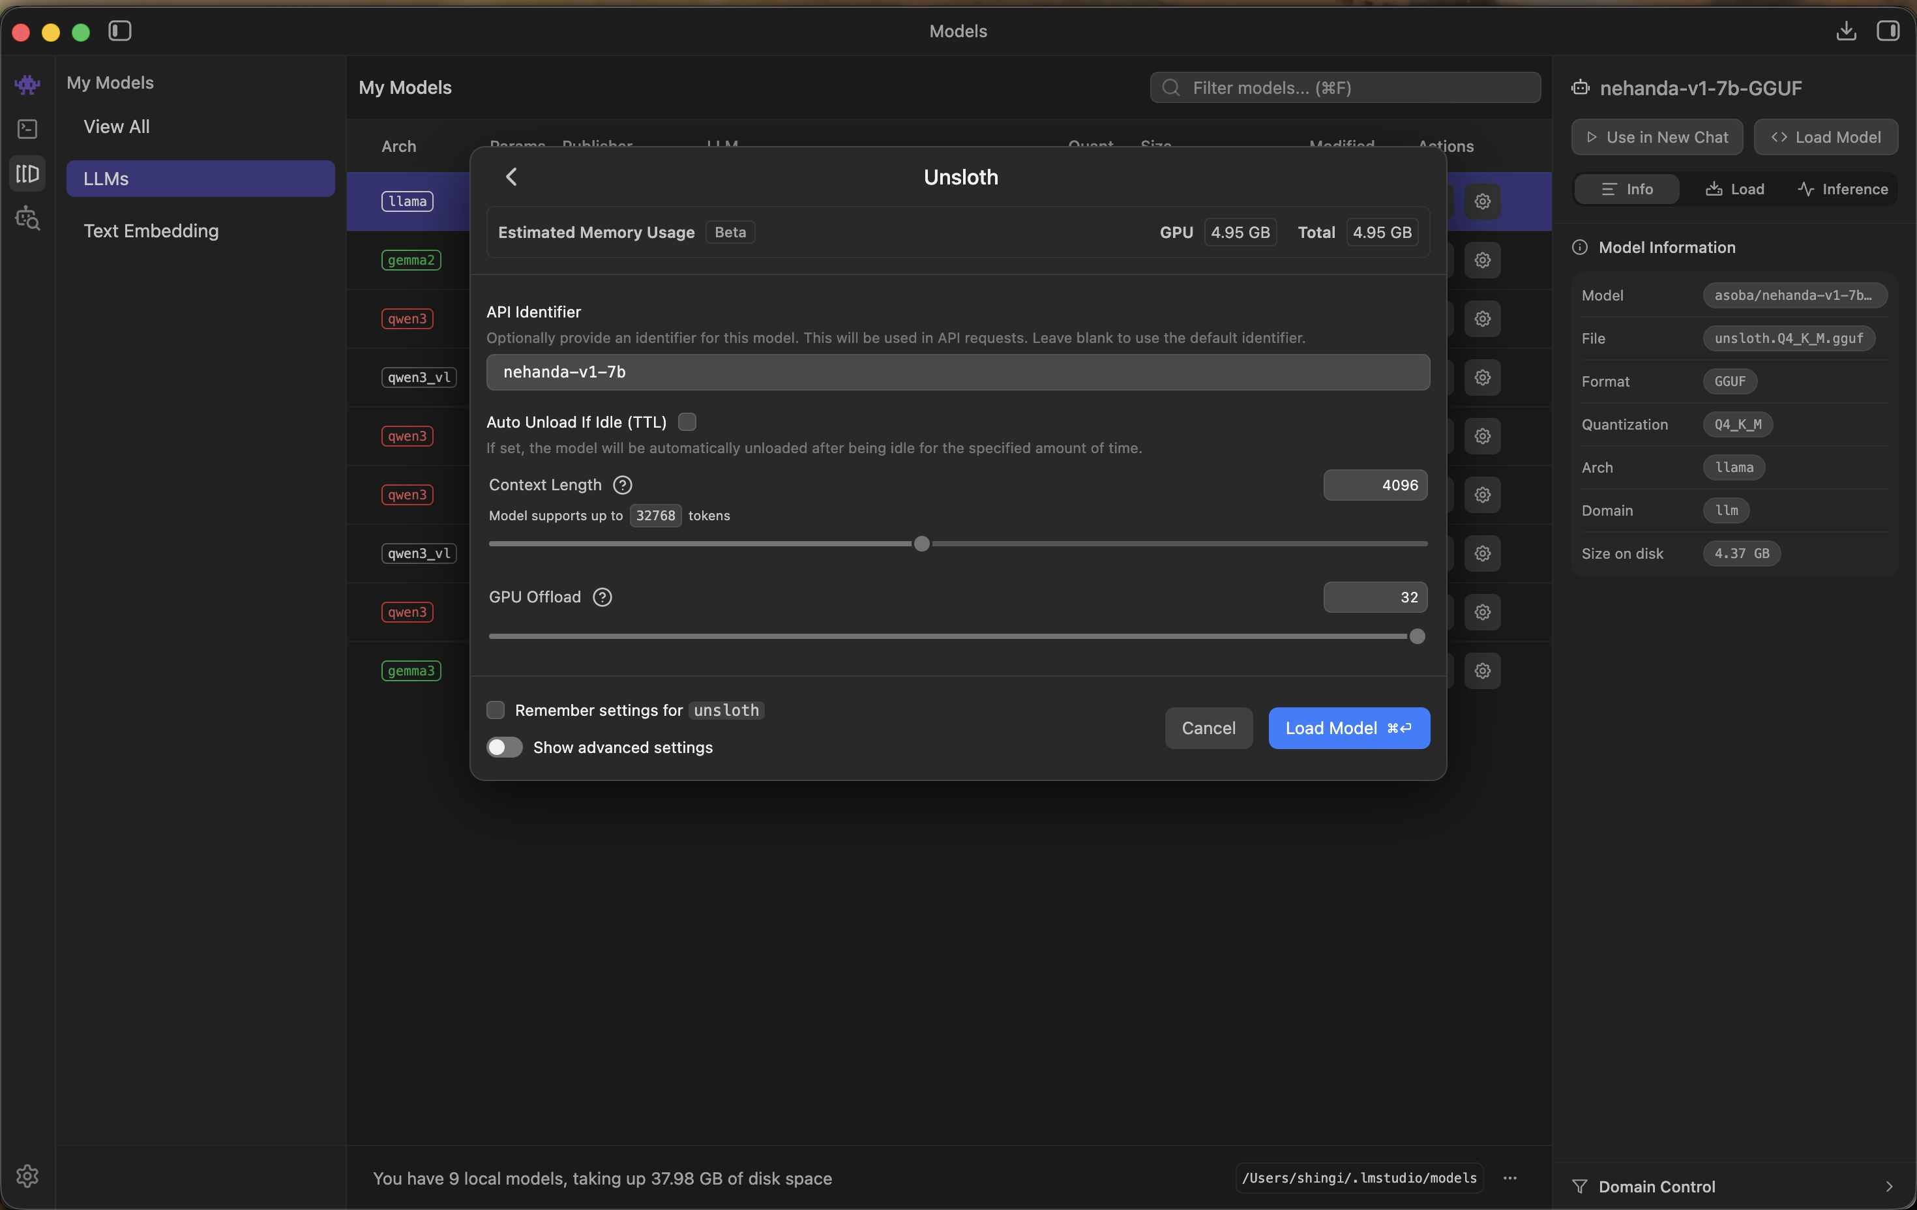Open the Developer terminal panel in sidebar
The height and width of the screenshot is (1210, 1917).
(x=28, y=128)
